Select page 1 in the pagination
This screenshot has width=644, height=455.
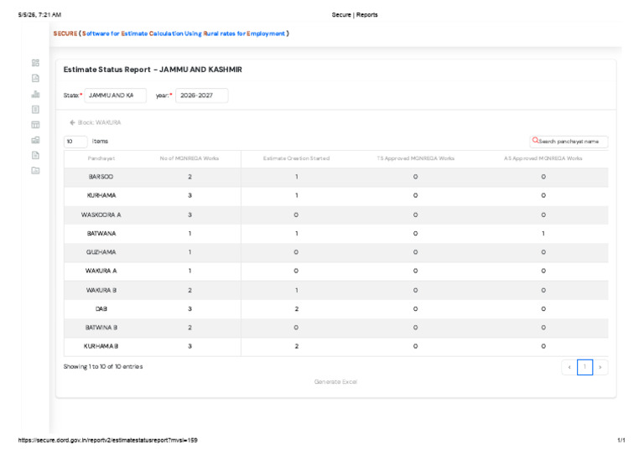[x=584, y=367]
